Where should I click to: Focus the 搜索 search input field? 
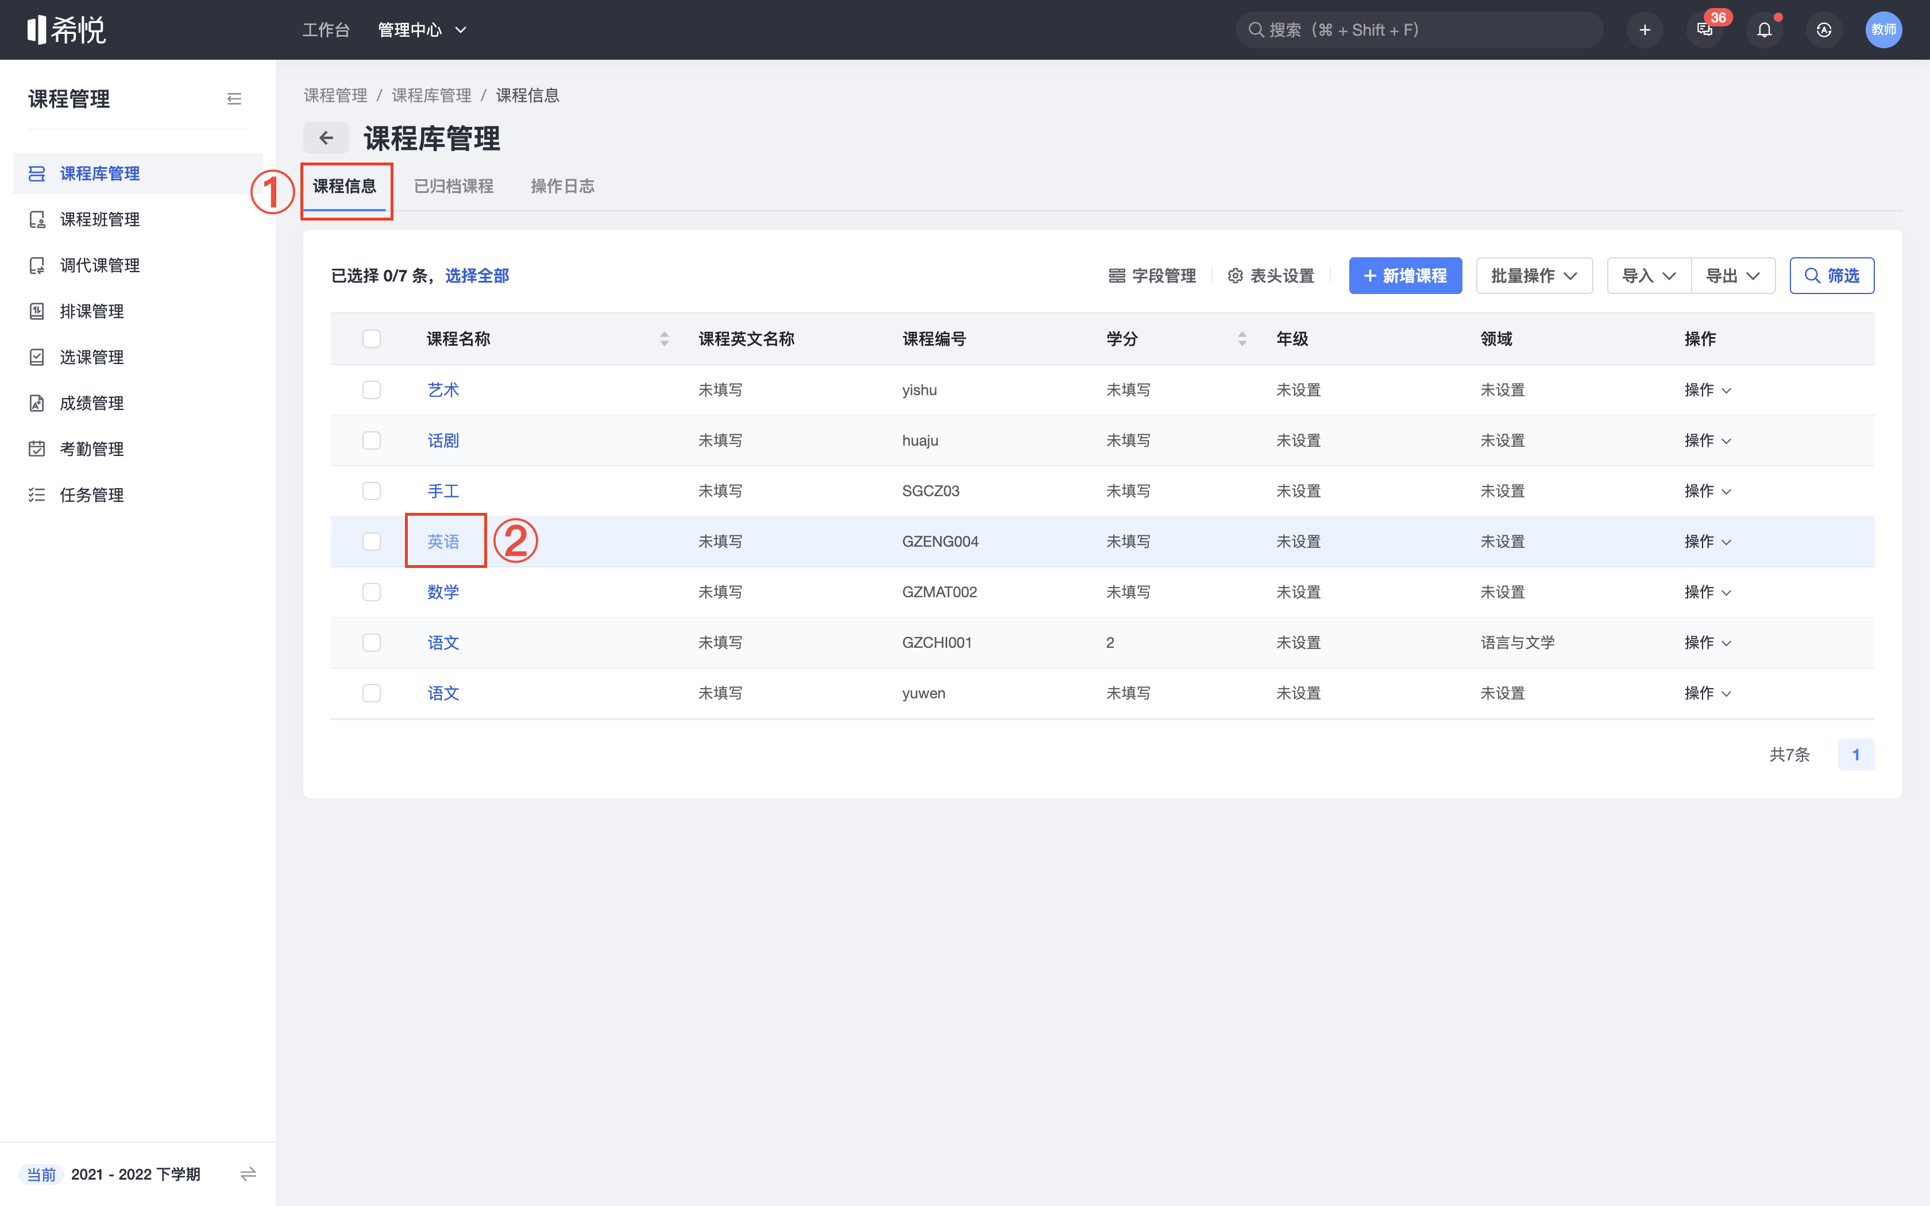coord(1419,29)
